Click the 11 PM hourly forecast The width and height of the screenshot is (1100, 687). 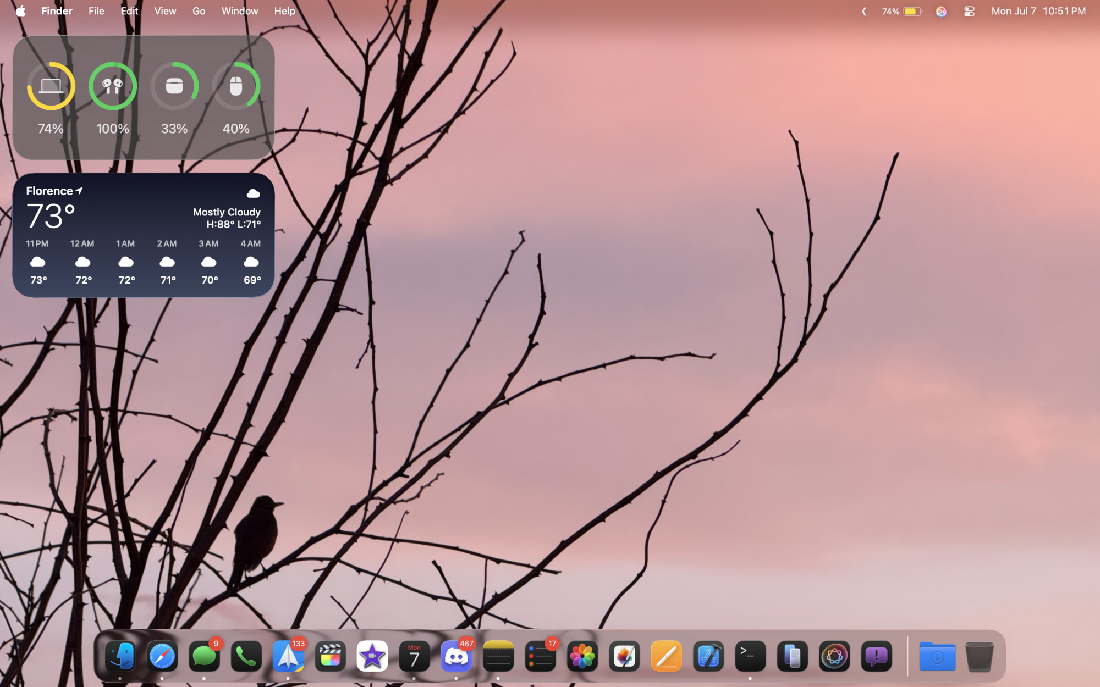point(37,262)
